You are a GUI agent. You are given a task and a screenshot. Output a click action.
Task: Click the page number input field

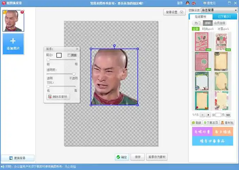pos(218,115)
